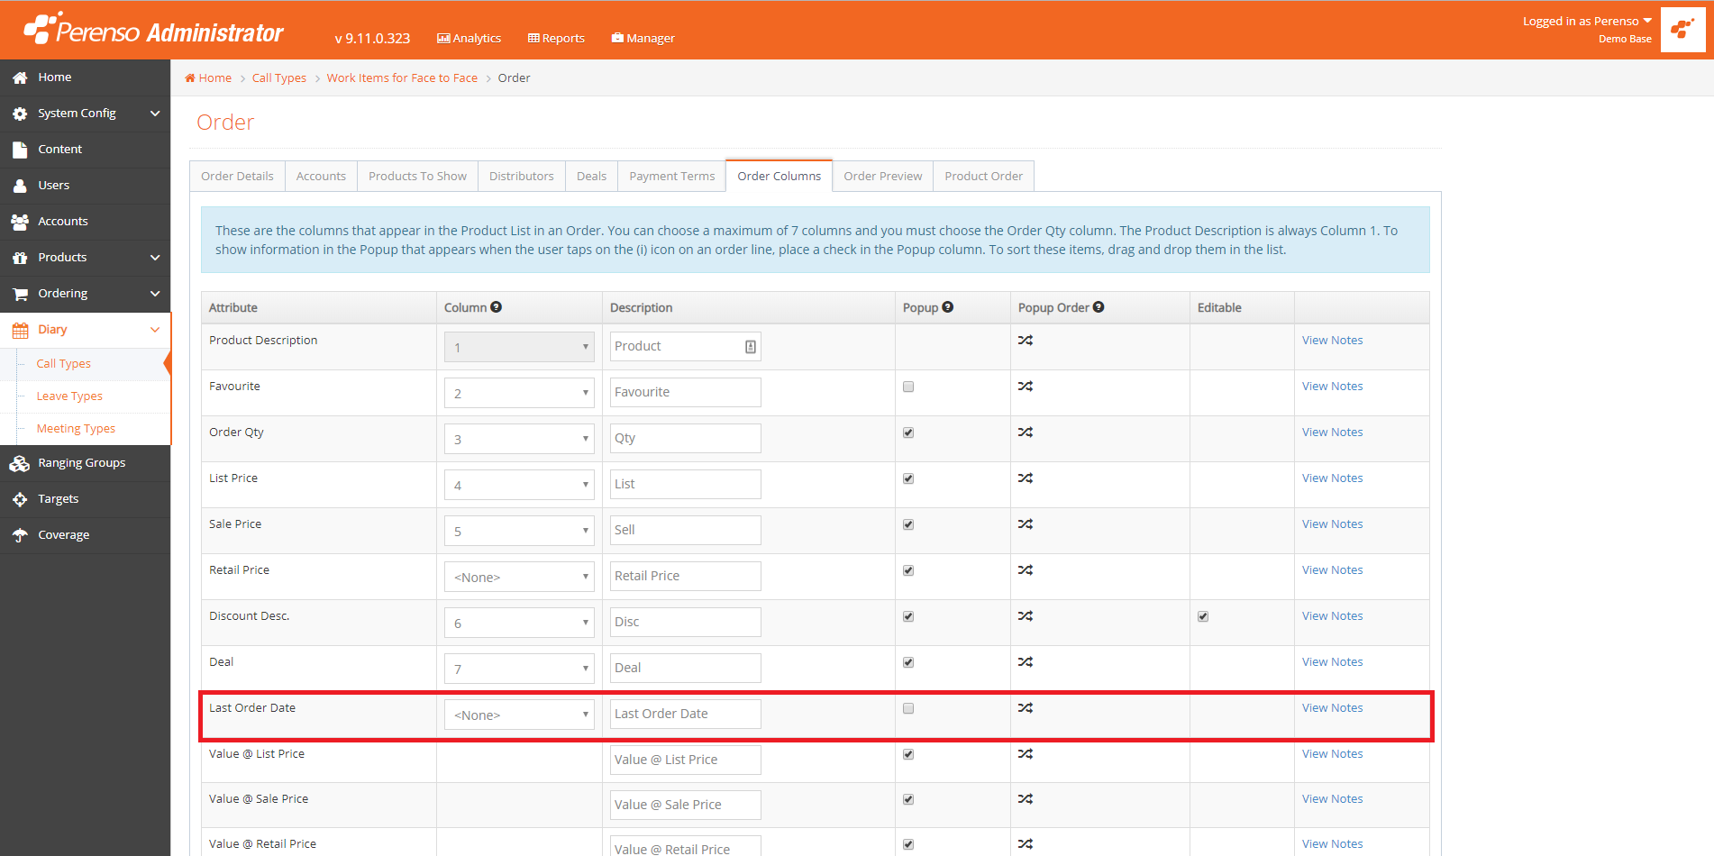Toggle the Editable checkbox for Discount Desc.
The width and height of the screenshot is (1714, 856).
(1203, 616)
